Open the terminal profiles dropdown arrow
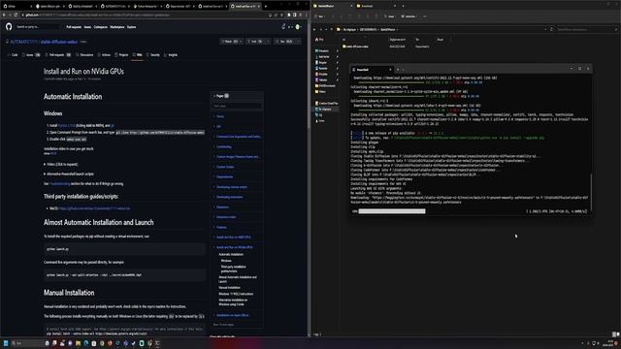621x349 pixels. [x=404, y=70]
